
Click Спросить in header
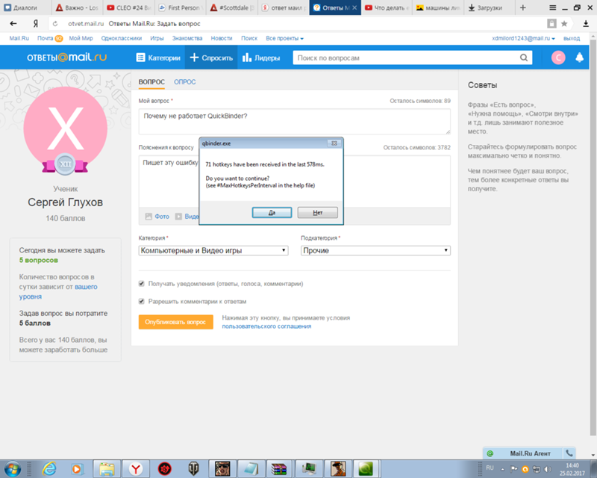tap(211, 58)
